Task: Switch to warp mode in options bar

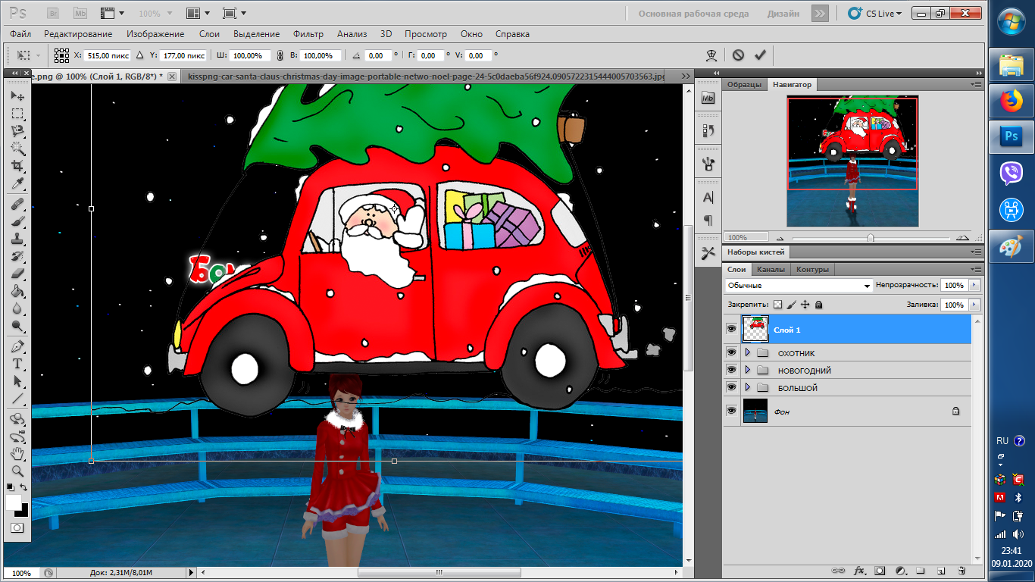Action: pos(711,55)
